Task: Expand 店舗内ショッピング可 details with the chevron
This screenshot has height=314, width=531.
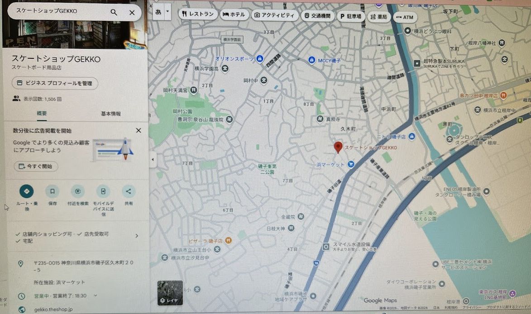Action: 137,235
